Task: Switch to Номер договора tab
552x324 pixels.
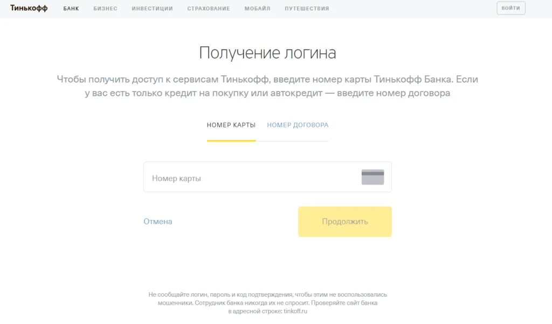Action: (298, 125)
